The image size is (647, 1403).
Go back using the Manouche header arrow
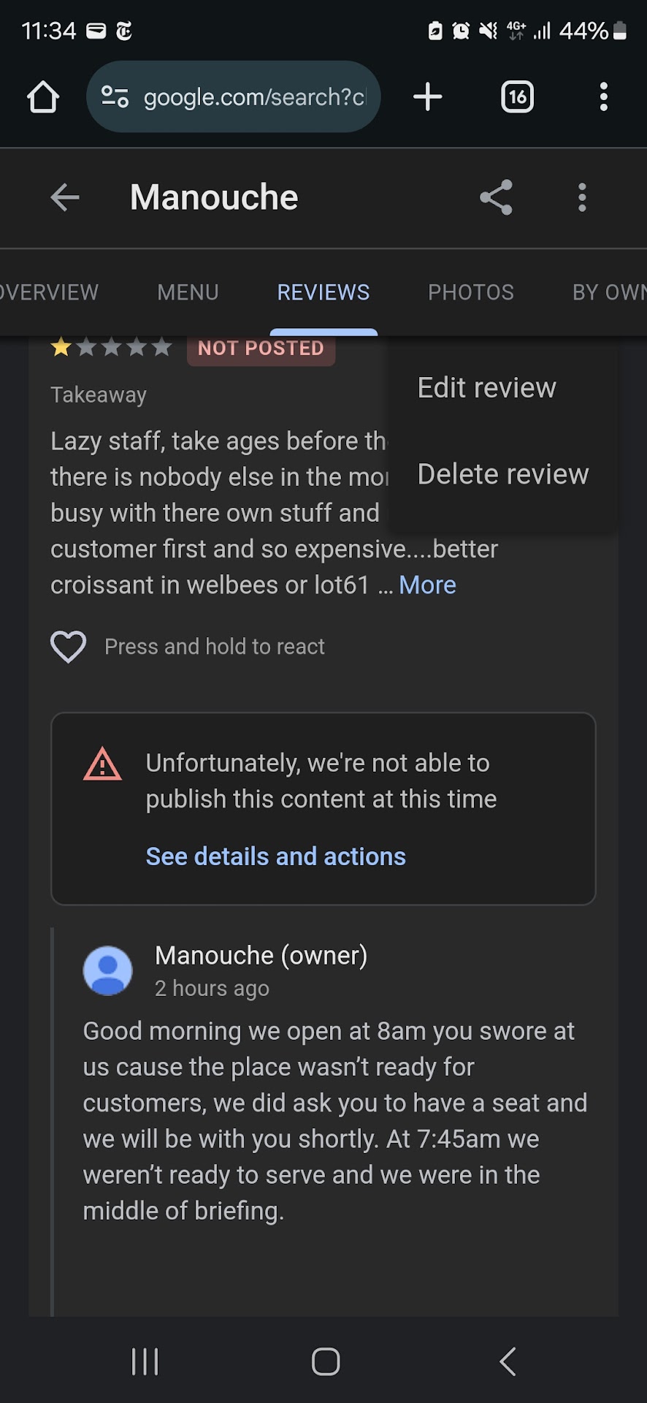(65, 197)
